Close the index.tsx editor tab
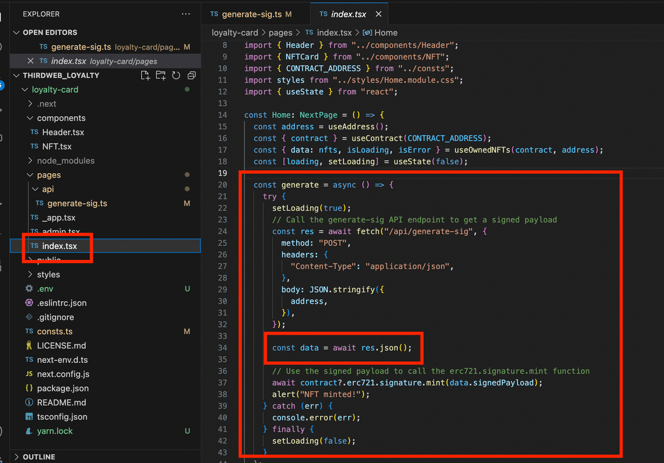This screenshot has height=463, width=664. pos(378,14)
